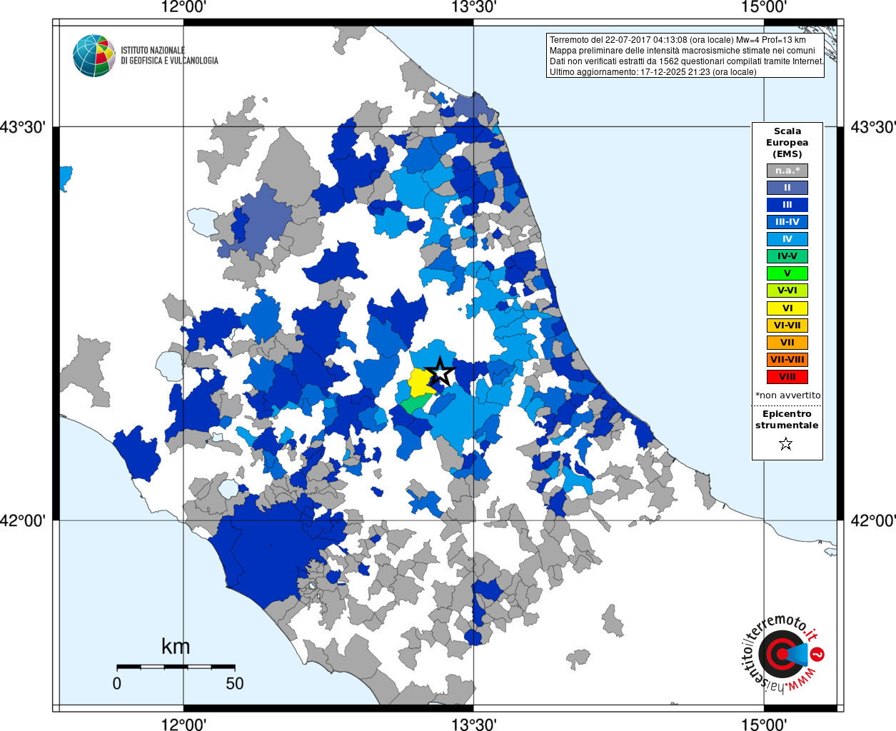Click the epicenter star on the map

441,372
